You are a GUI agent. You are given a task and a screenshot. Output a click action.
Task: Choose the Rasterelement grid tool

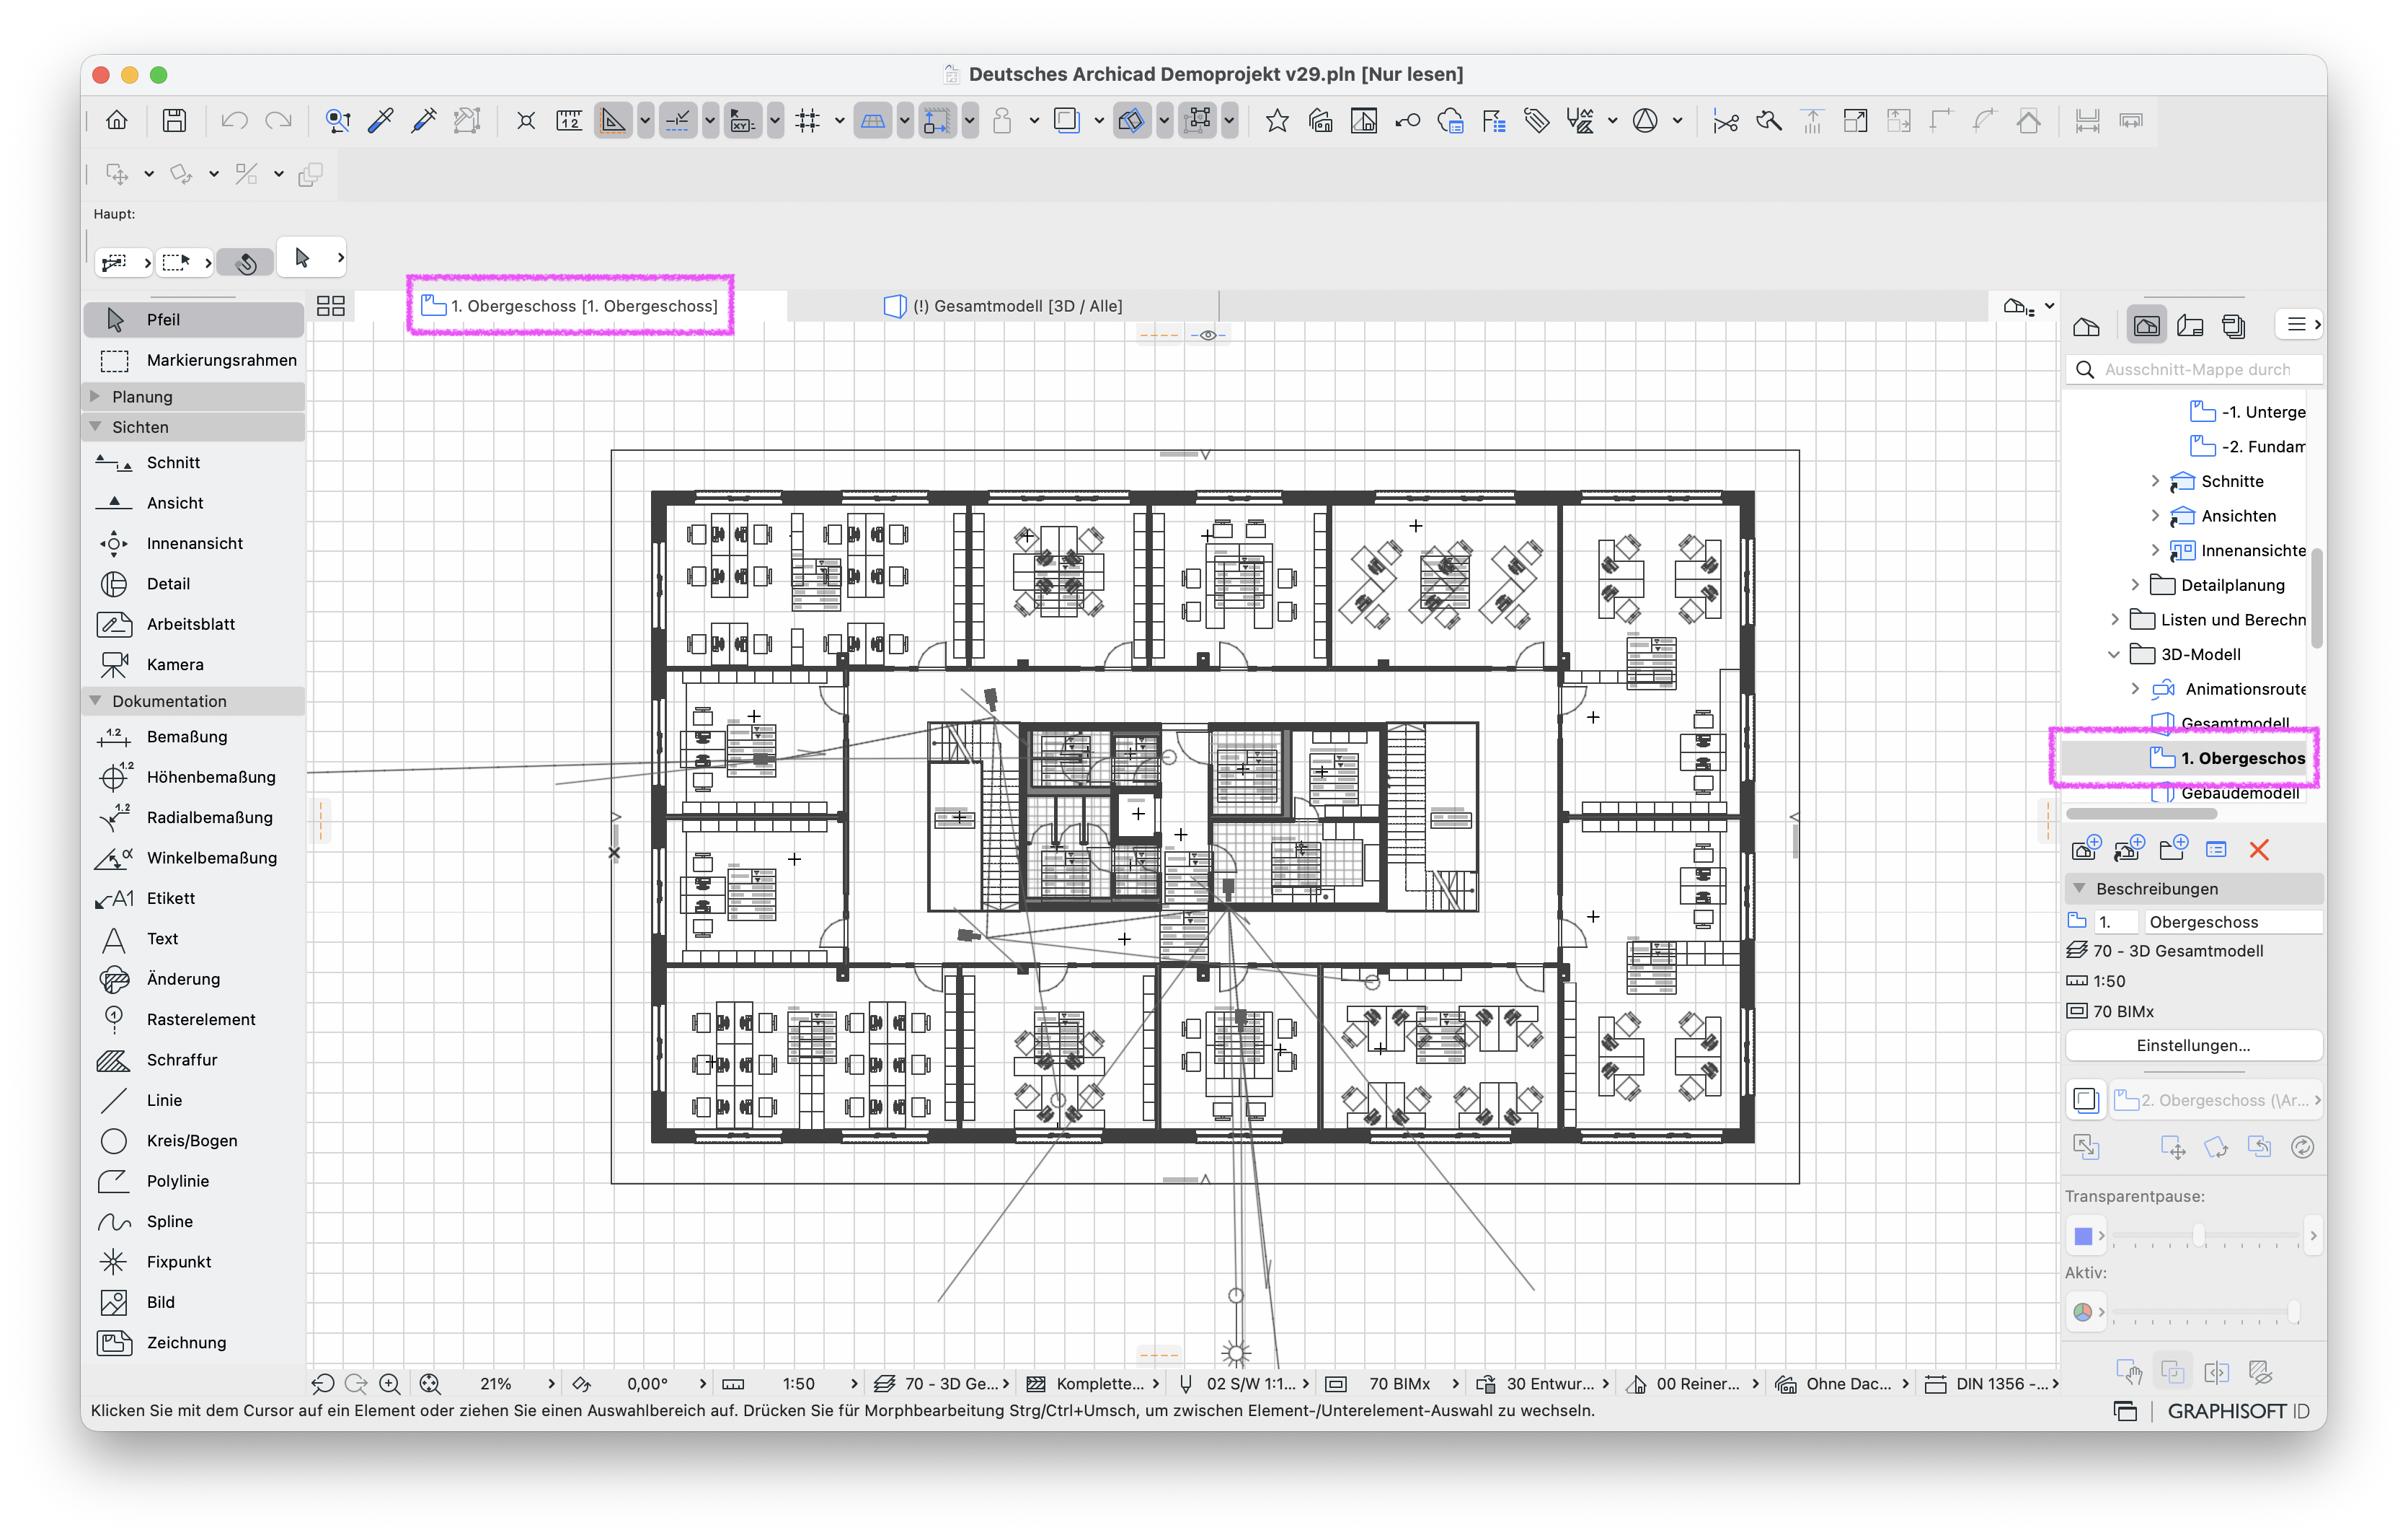pyautogui.click(x=193, y=1019)
